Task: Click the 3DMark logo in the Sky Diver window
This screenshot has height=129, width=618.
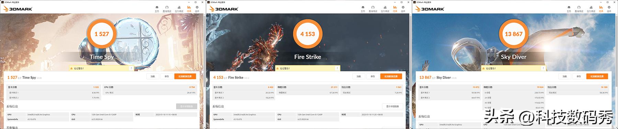Action: tap(430, 9)
